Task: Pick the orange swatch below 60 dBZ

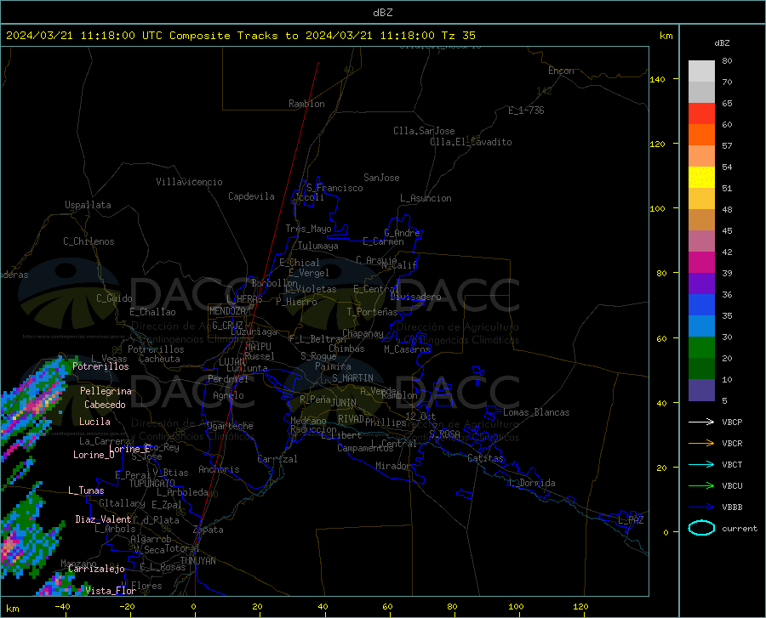Action: pos(701,135)
